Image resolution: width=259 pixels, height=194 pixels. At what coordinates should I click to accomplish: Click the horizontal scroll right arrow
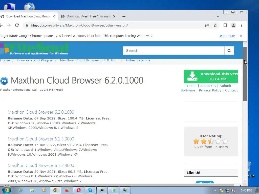(241, 186)
